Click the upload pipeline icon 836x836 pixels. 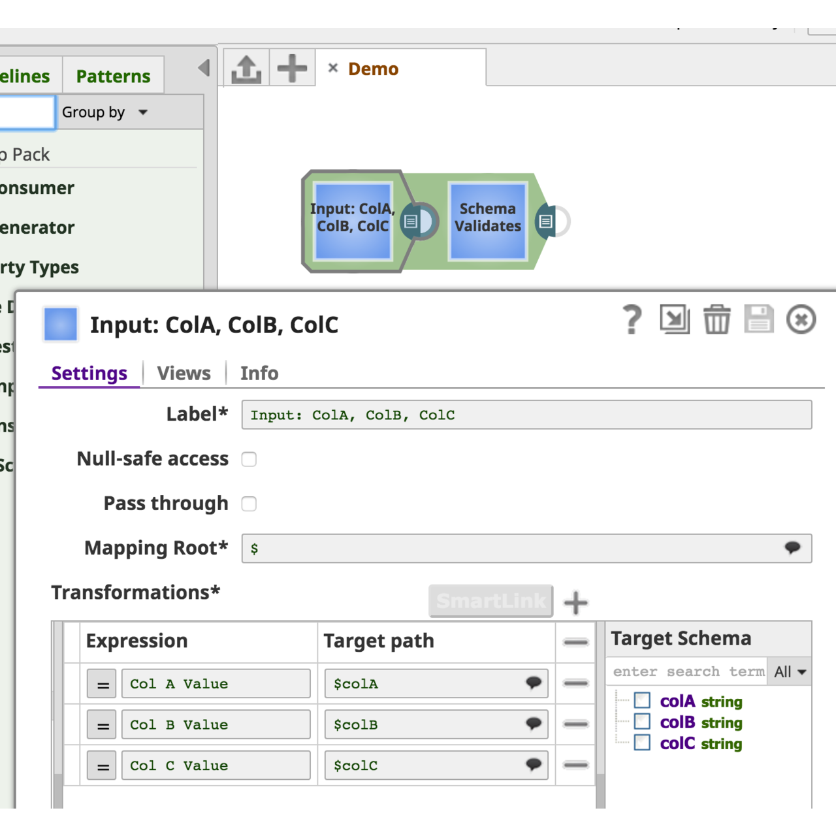click(x=245, y=67)
